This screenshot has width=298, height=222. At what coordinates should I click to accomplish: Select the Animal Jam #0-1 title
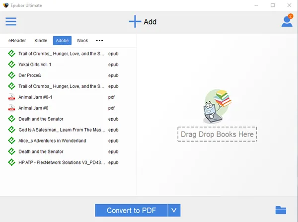click(x=35, y=97)
